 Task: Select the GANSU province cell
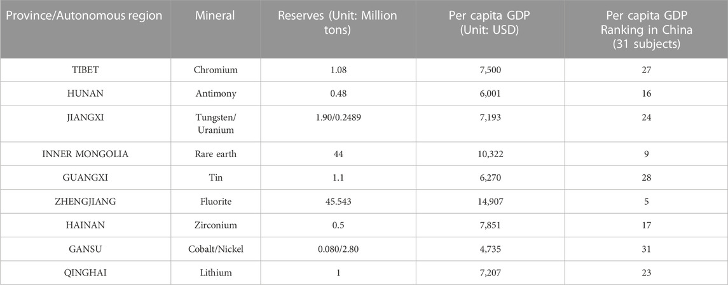tap(85, 249)
